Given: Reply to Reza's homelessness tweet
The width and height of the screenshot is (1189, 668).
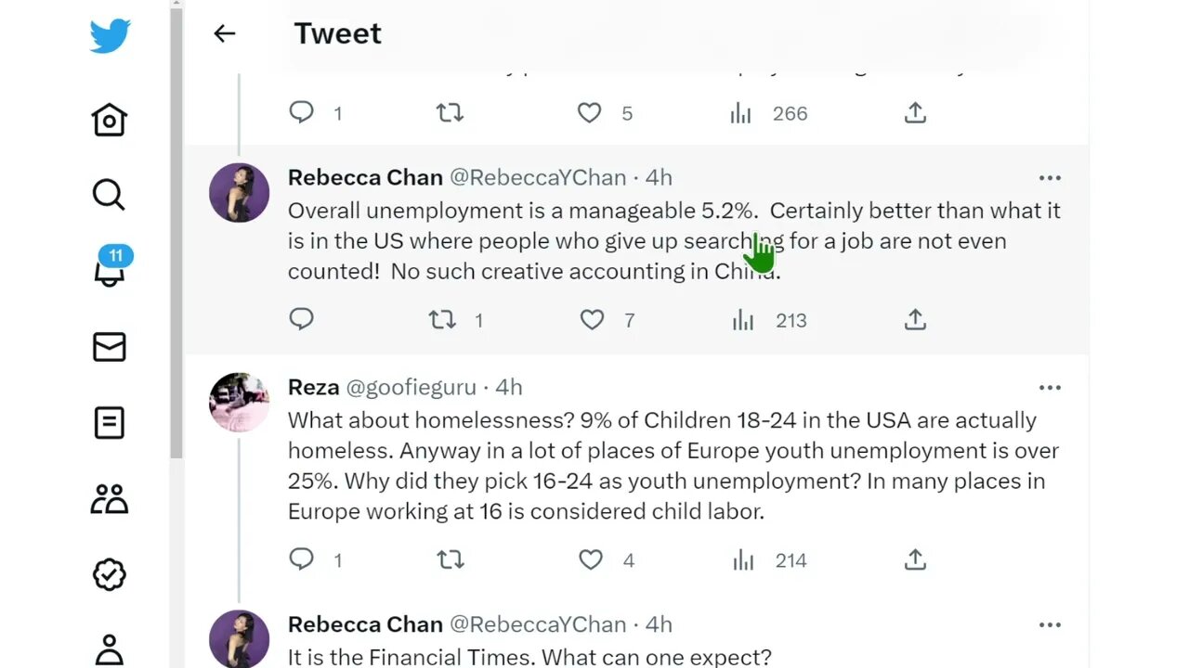Looking at the screenshot, I should tap(302, 559).
